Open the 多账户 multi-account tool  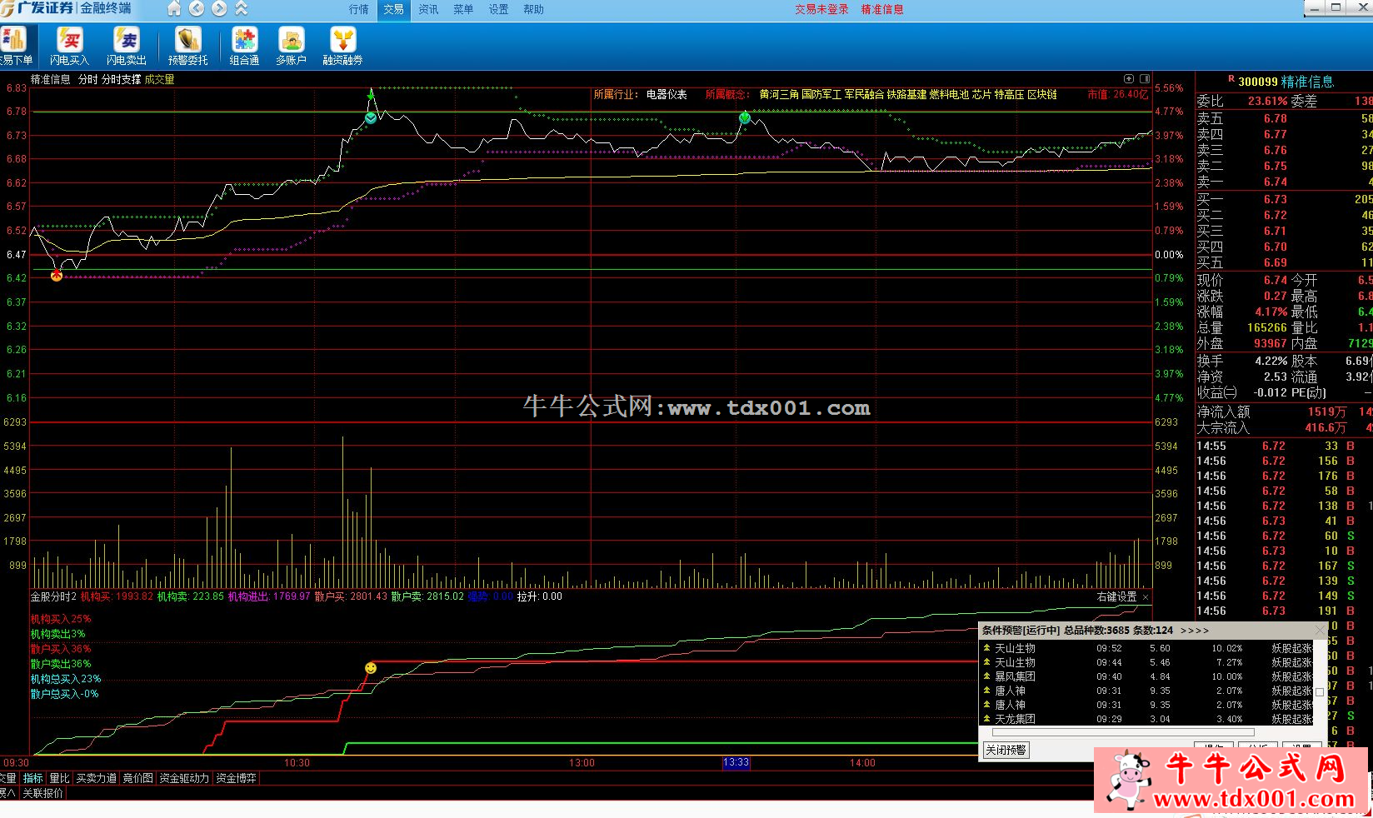click(291, 46)
